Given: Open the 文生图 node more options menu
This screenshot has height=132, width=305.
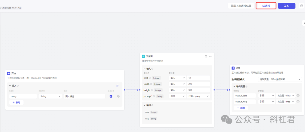Looking at the screenshot, I should [x=210, y=56].
